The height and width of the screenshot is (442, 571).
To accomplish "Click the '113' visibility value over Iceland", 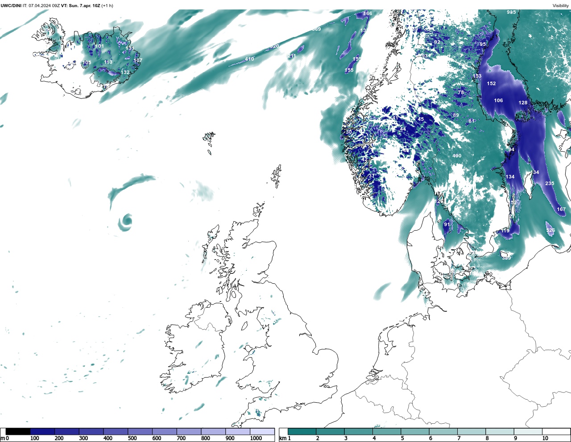I will [x=108, y=62].
